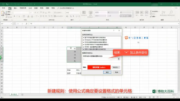Toggle Bold formatting in ribbon
Viewport: 180px width, 101px height.
tap(14, 16)
